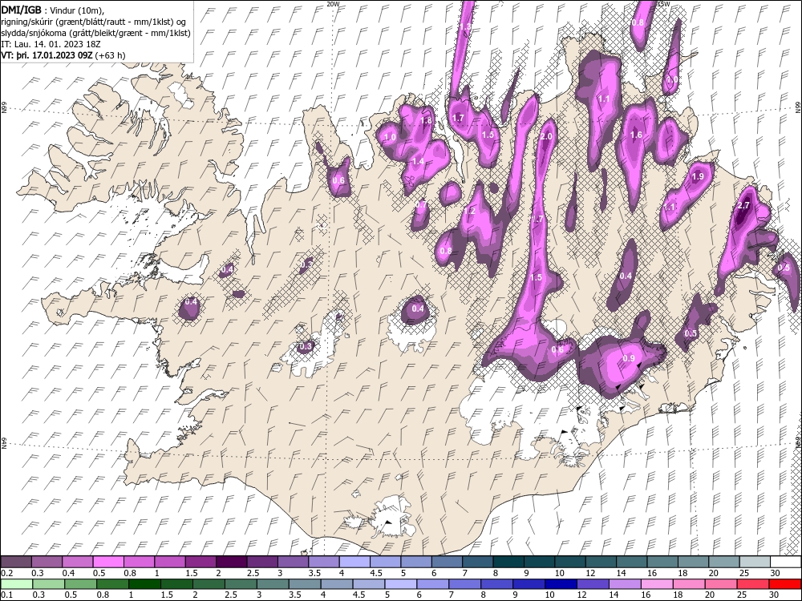Pick pale green legend swatch between 0.1 and 0.3
Image resolution: width=802 pixels, height=601 pixels.
click(x=17, y=584)
